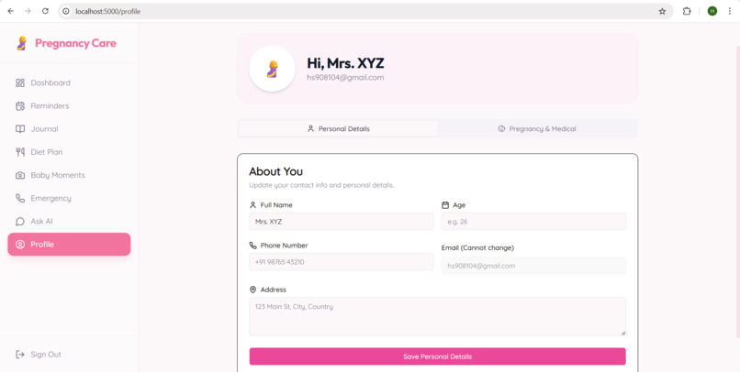
Task: Click the sign out arrow icon
Action: (20, 355)
